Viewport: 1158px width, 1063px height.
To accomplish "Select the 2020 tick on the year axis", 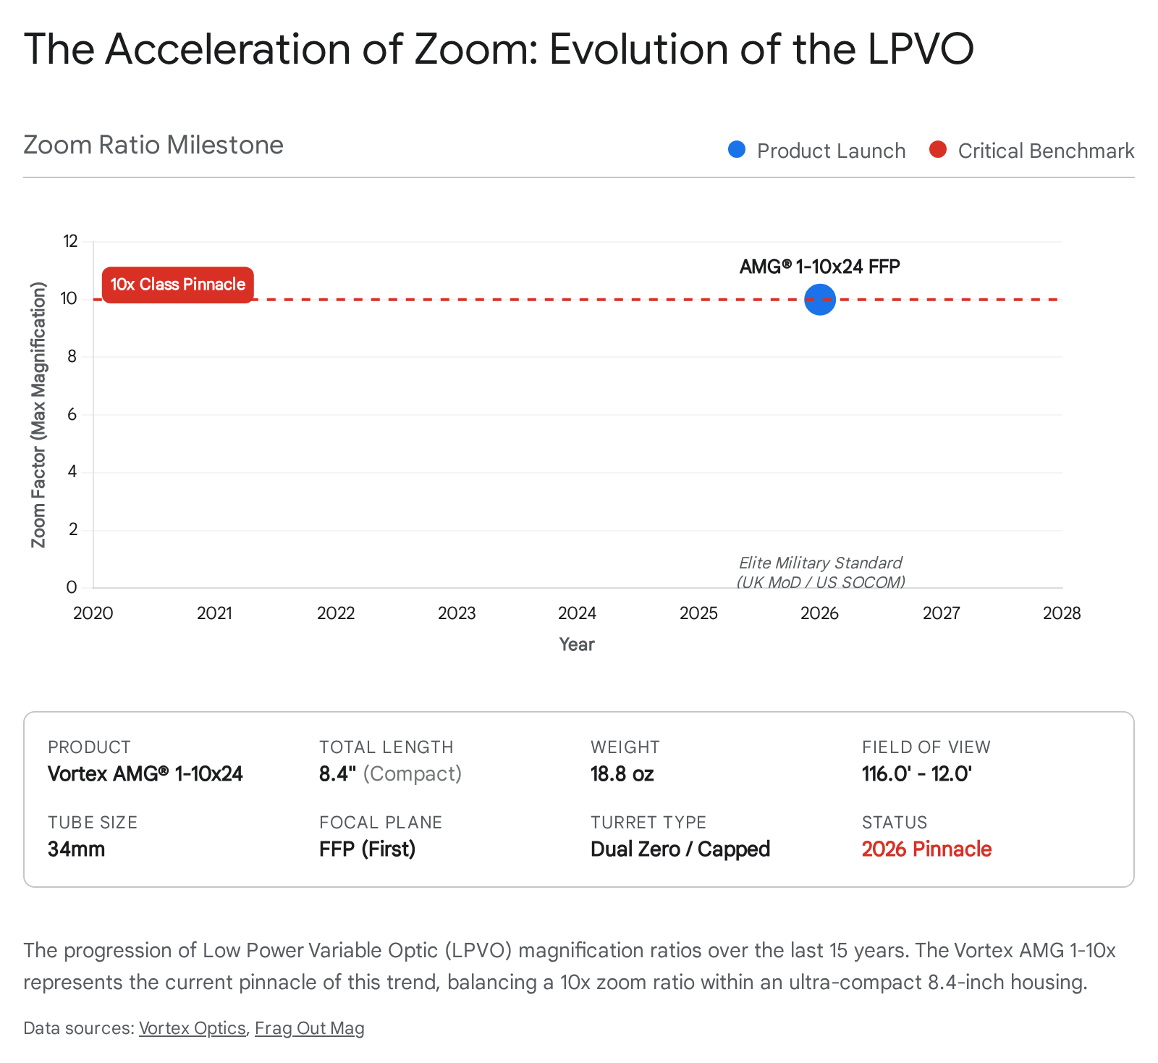I will (93, 613).
